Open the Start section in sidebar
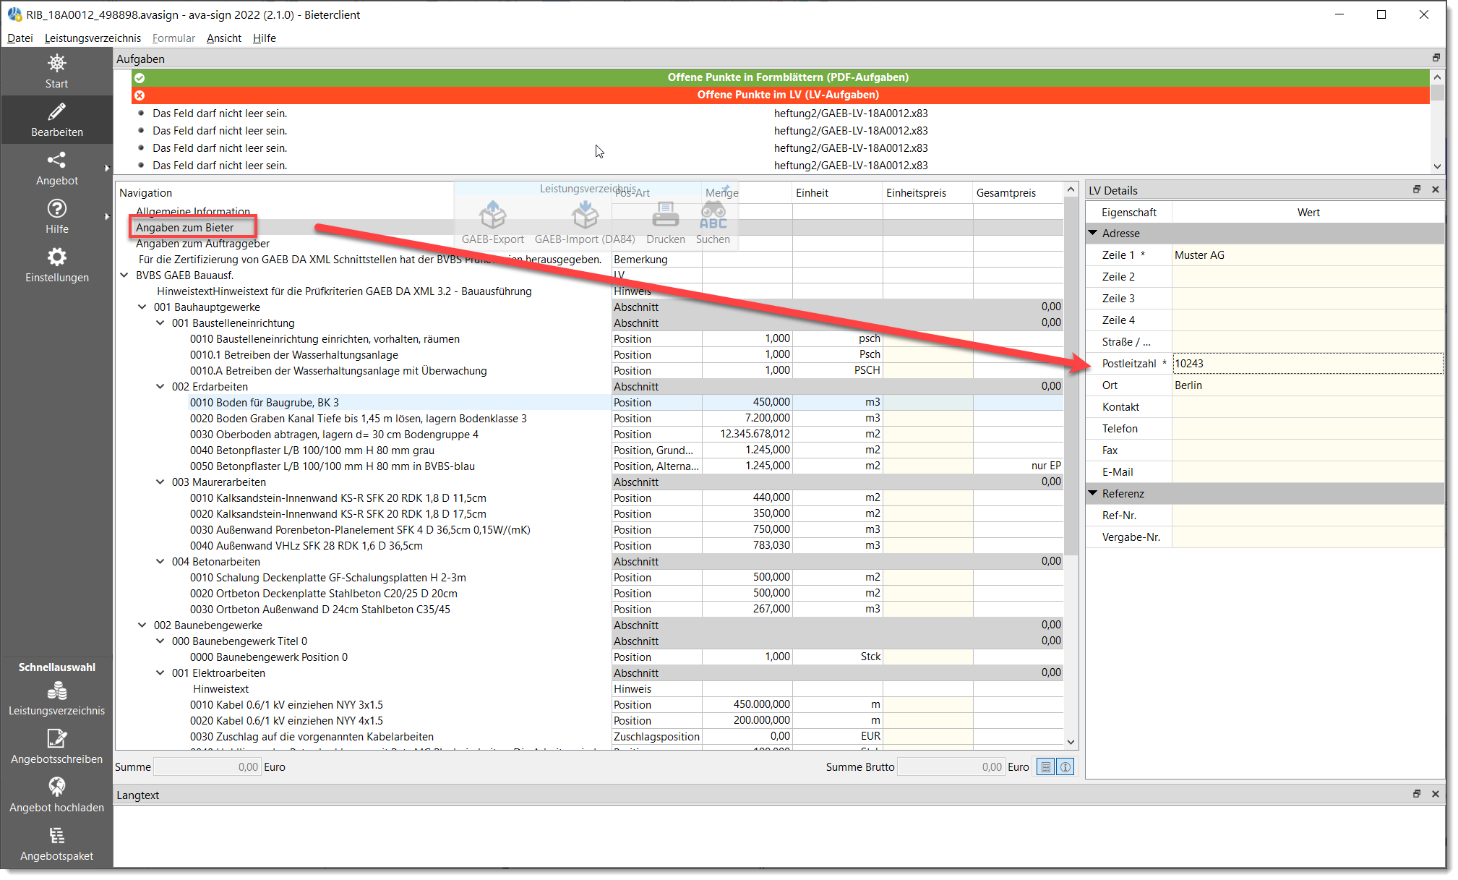 [x=56, y=72]
